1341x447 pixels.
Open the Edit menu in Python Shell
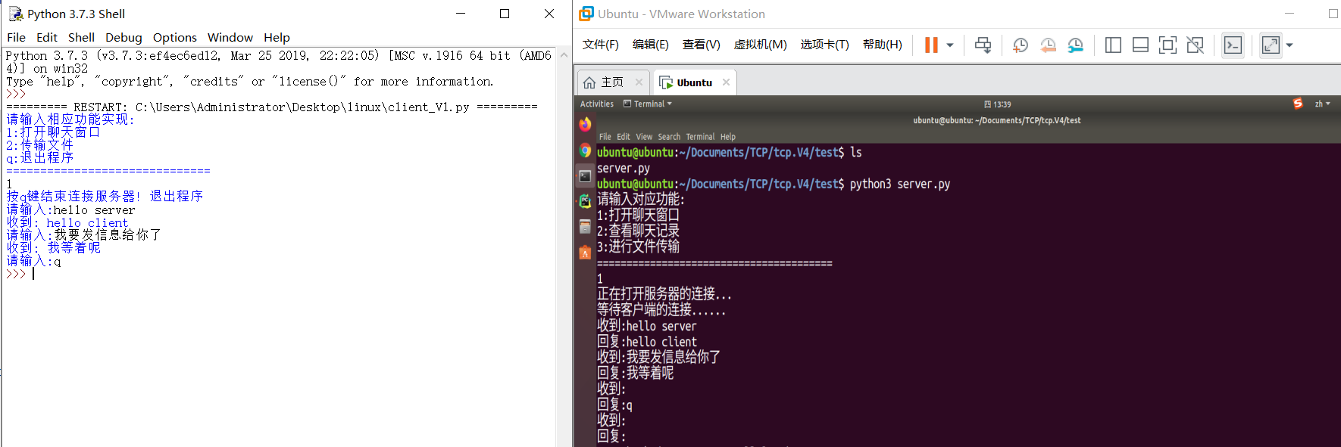pyautogui.click(x=46, y=37)
